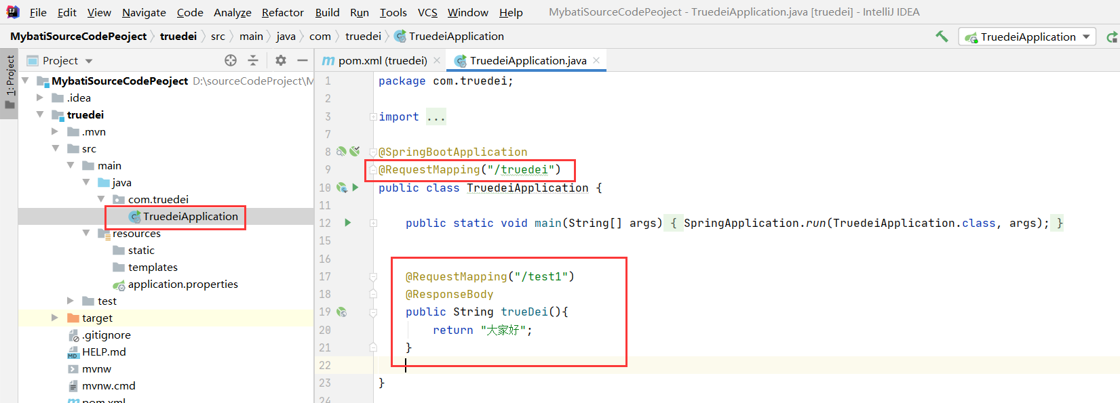
Task: Open the File menu
Action: [x=38, y=12]
